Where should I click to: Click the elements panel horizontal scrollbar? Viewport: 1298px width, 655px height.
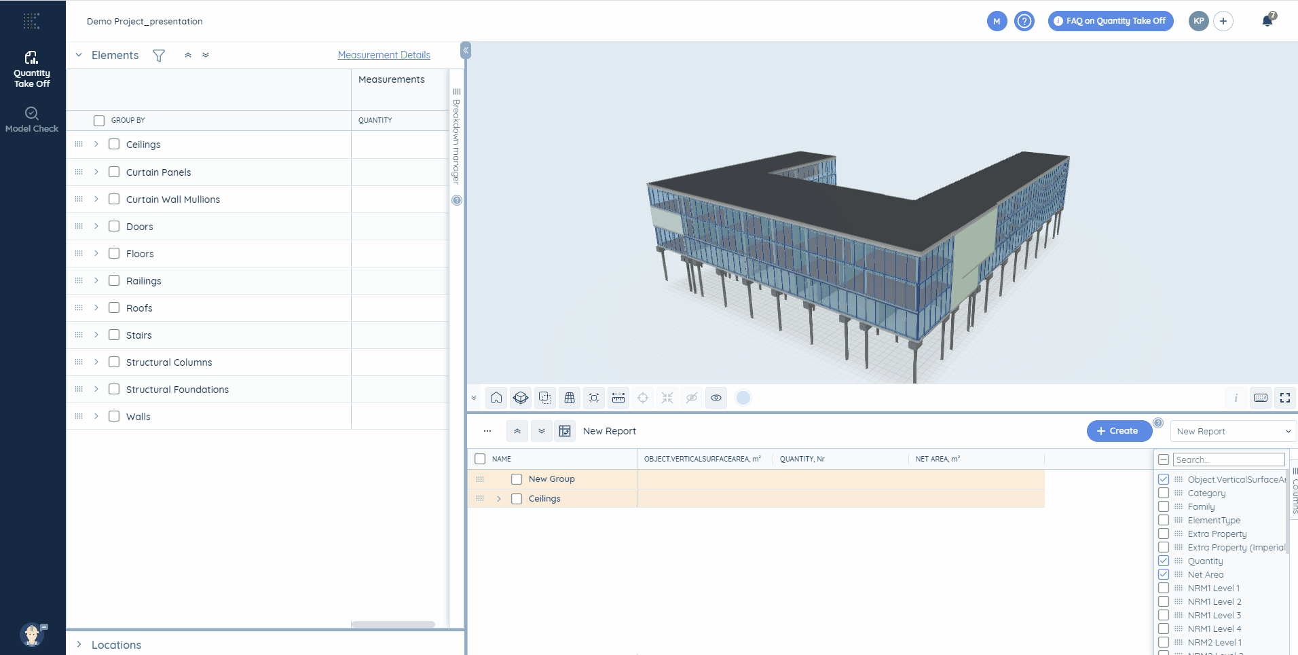pos(393,624)
